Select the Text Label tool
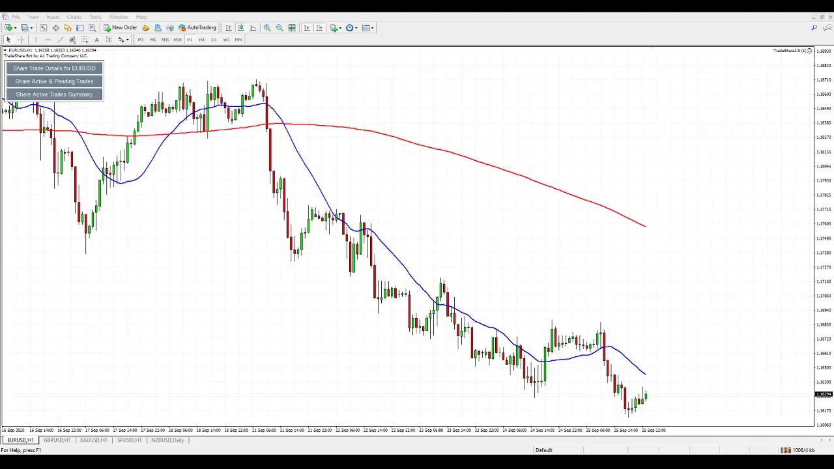 (x=109, y=40)
